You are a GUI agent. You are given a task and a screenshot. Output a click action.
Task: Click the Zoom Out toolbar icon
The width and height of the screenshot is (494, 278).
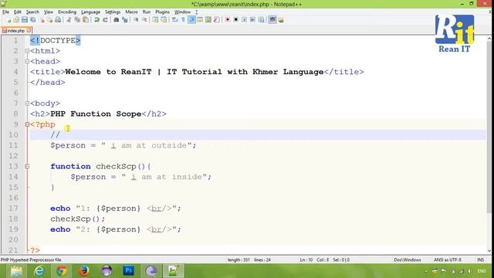(144, 20)
